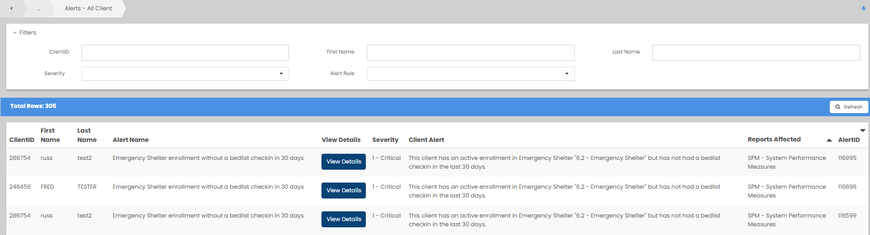Open the collapsed breadcrumb ellipsis

pos(39,8)
